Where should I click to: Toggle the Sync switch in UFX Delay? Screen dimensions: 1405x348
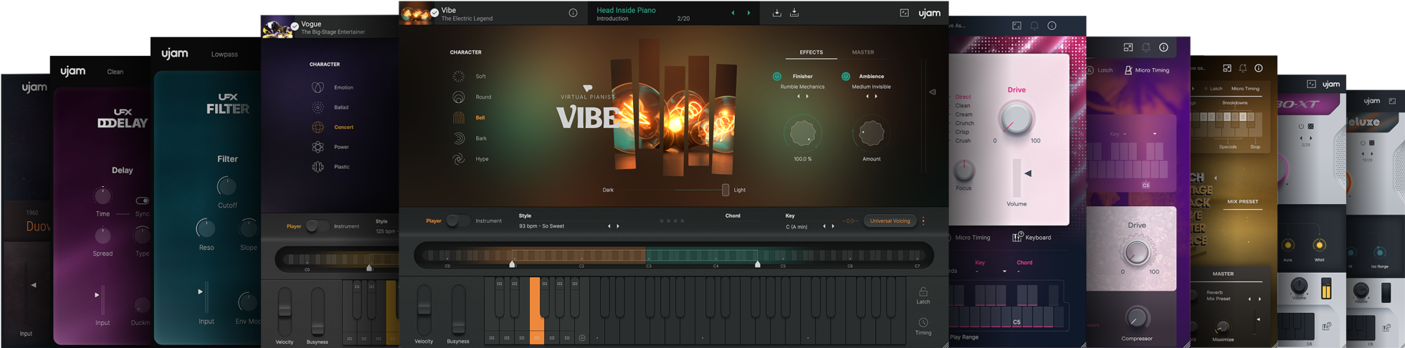pyautogui.click(x=142, y=201)
